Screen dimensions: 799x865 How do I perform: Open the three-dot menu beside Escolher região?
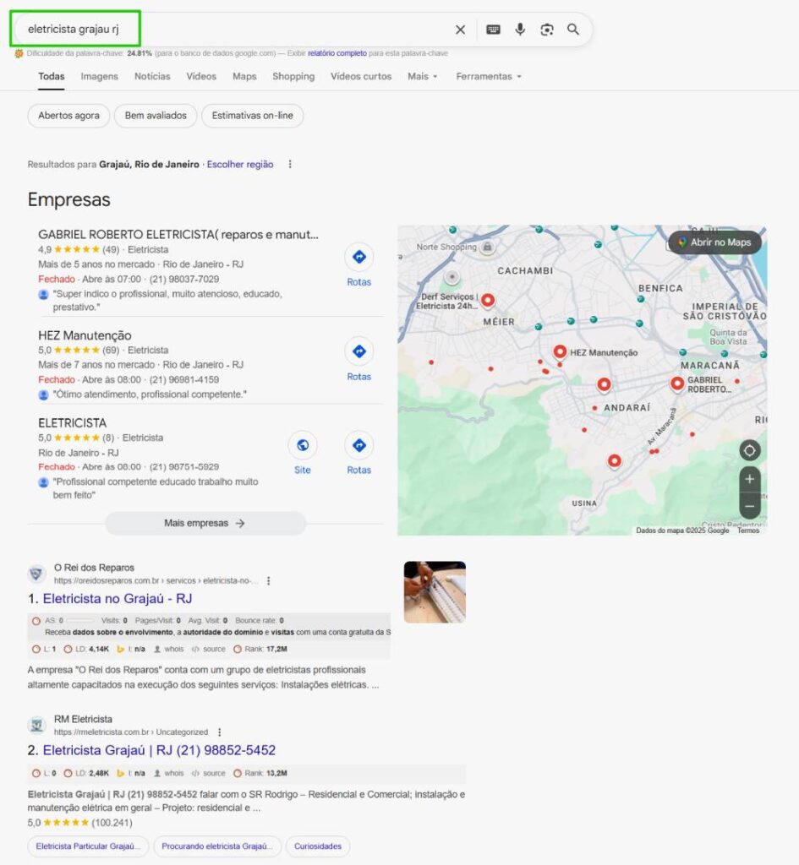tap(290, 165)
